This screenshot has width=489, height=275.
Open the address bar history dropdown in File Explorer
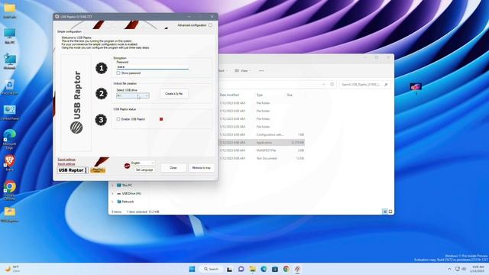pos(323,85)
